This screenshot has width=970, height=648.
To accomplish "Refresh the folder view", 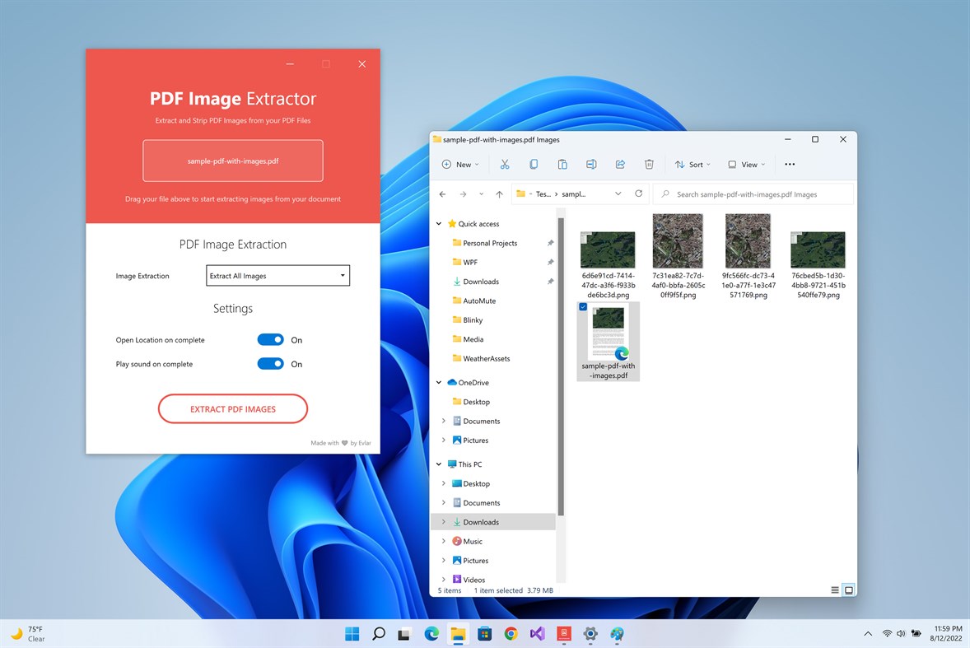I will [x=638, y=193].
